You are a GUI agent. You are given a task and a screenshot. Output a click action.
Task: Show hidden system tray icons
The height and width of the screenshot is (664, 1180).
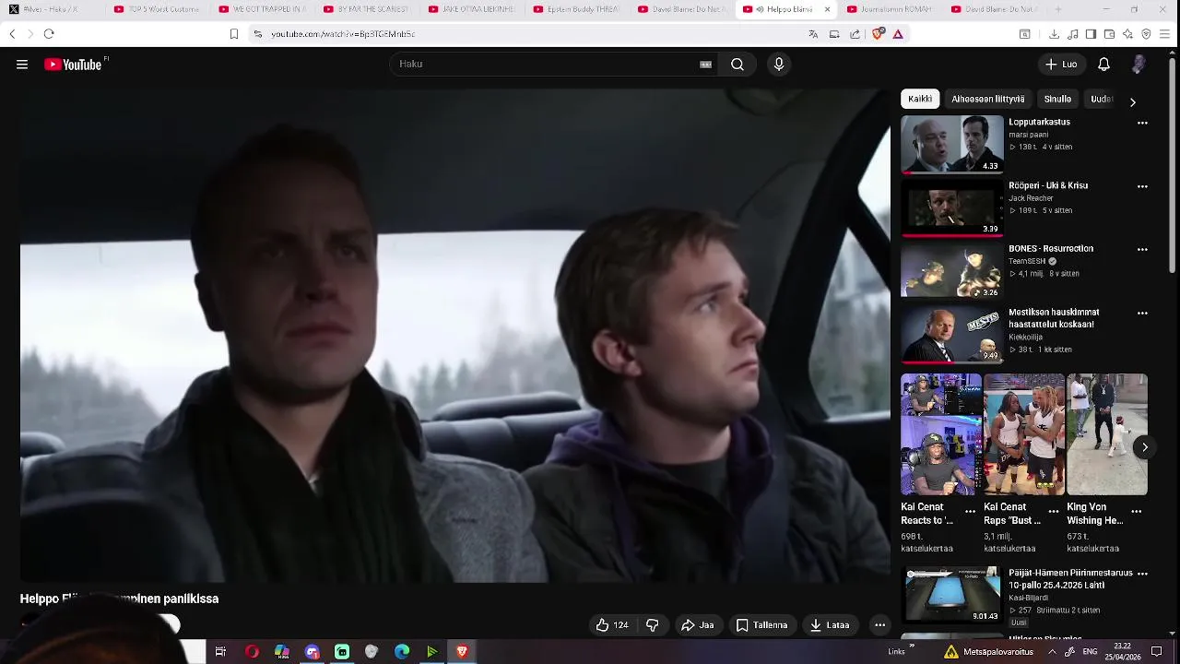tap(1052, 652)
